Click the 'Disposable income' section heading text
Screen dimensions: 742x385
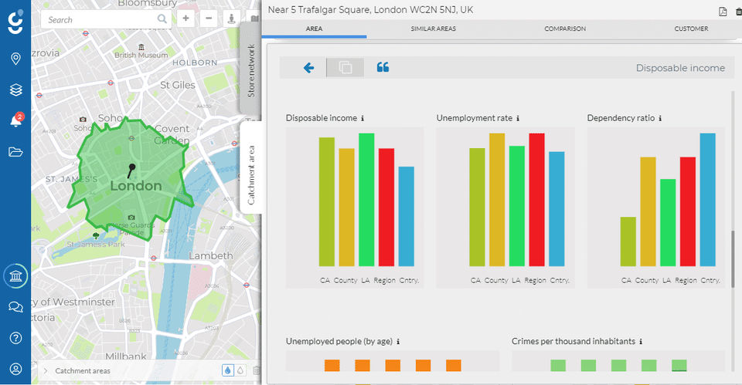tap(680, 68)
